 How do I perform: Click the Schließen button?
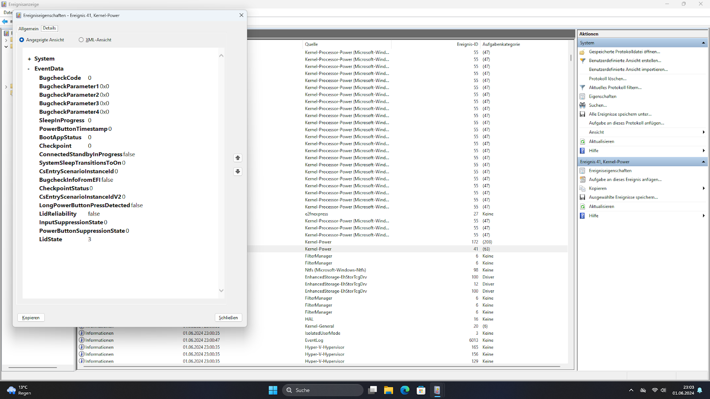click(x=229, y=317)
